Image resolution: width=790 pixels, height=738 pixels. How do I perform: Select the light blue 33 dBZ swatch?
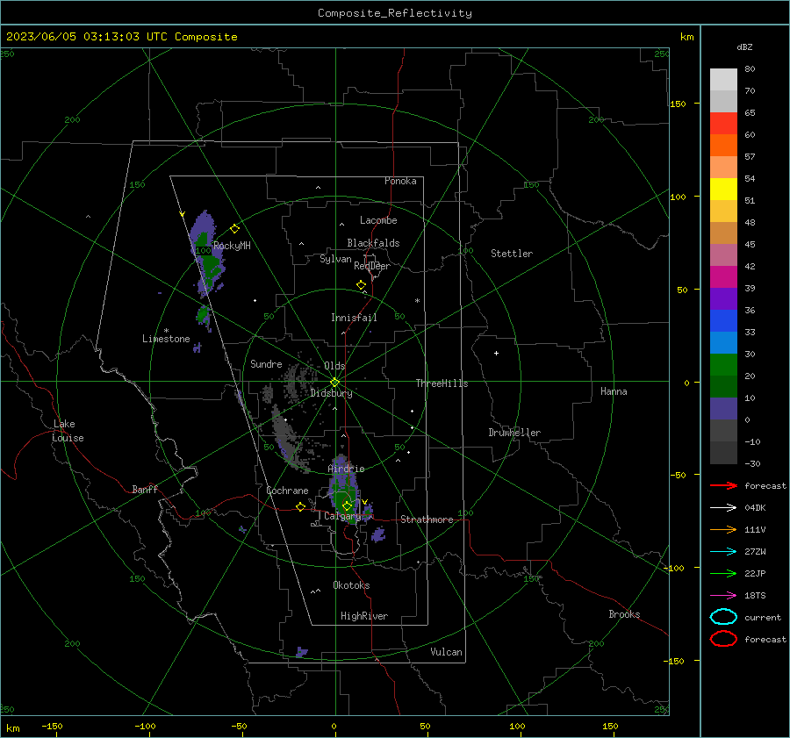pyautogui.click(x=723, y=342)
